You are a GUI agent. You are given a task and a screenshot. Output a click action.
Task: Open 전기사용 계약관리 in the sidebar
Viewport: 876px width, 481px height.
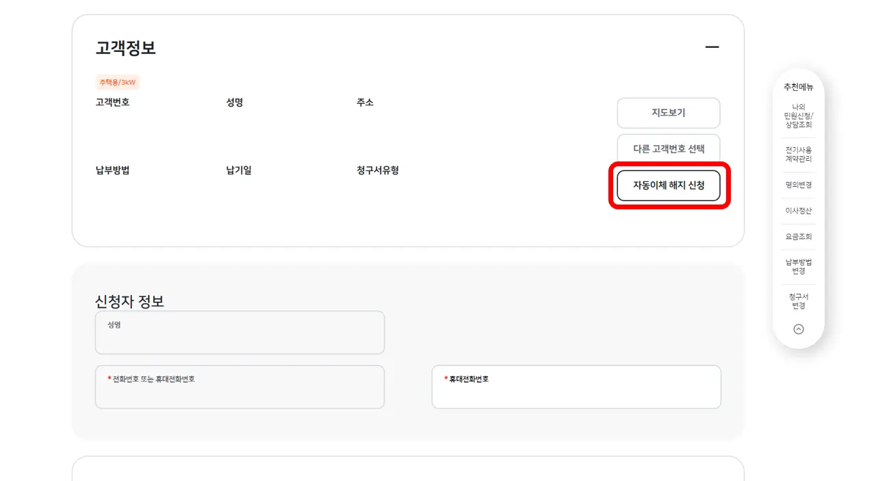tap(798, 154)
